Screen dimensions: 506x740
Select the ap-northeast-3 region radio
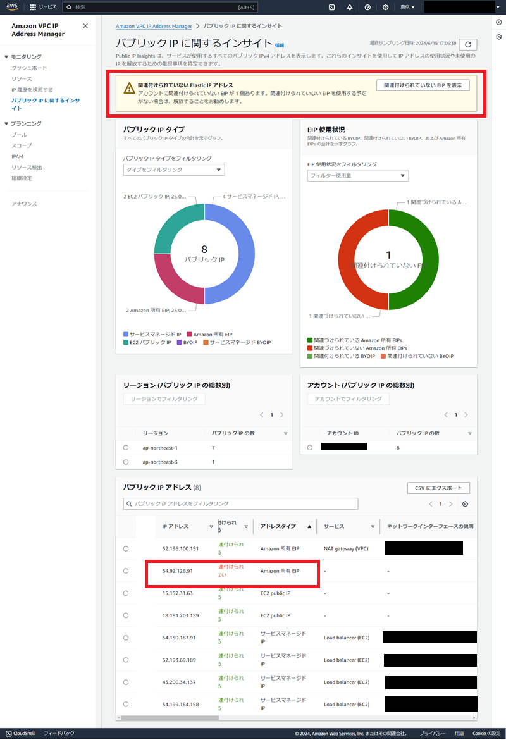click(x=126, y=462)
